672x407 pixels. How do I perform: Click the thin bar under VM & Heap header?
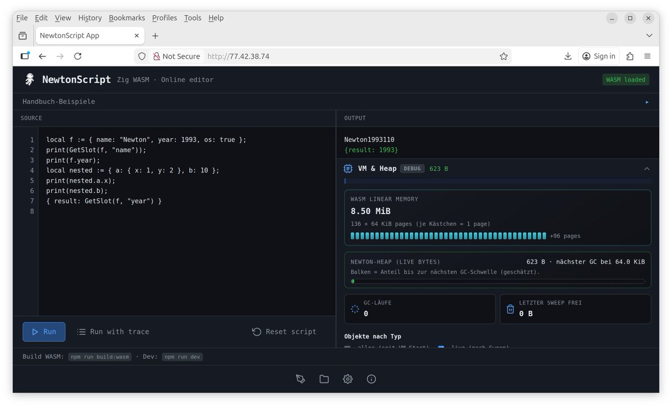497,181
